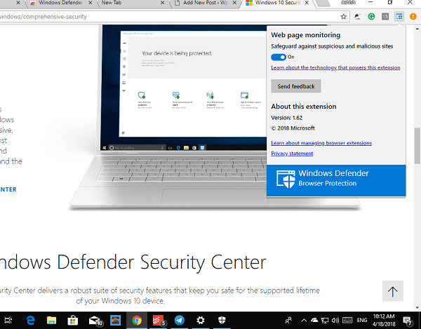Click the OneDrive cloud tray icon
This screenshot has width=421, height=329.
314,320
